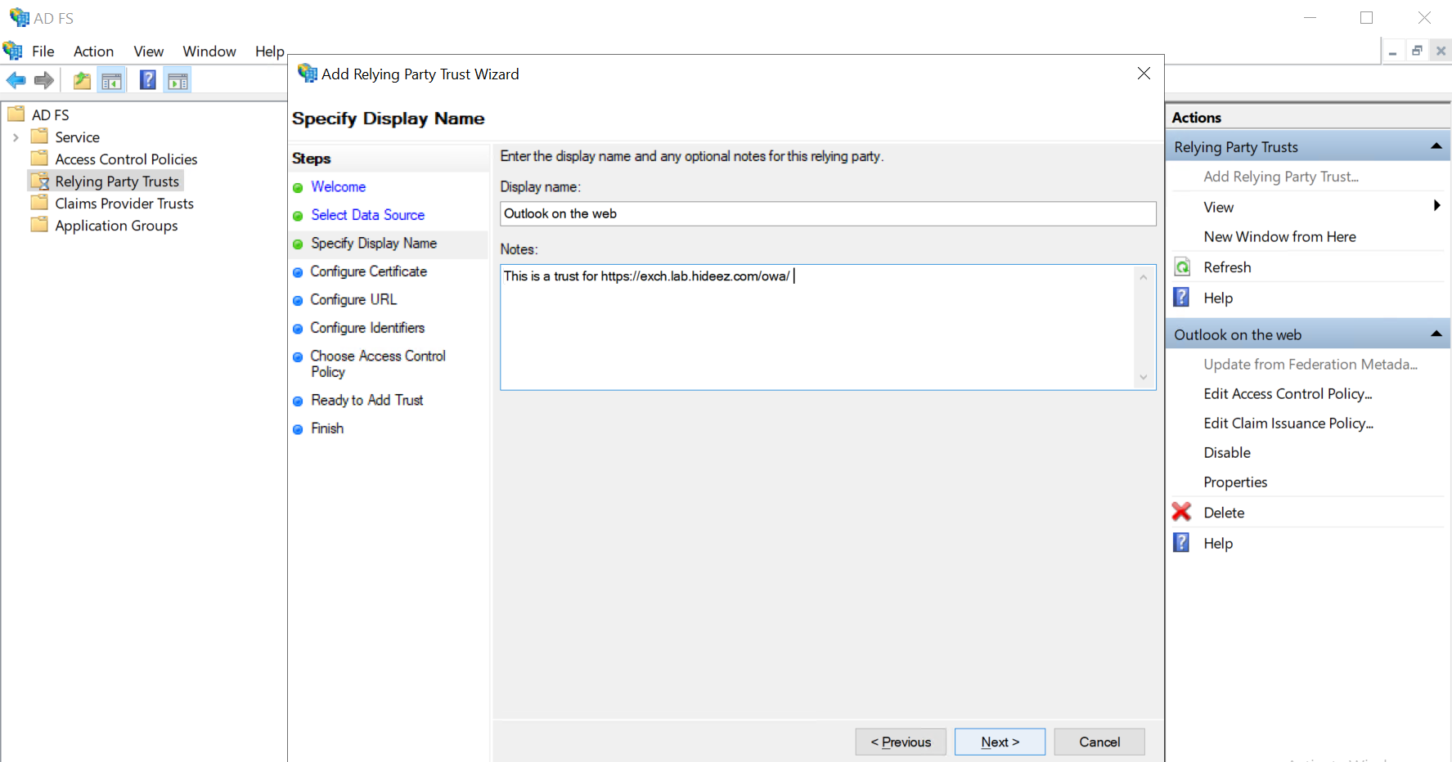
Task: Click the Up One Level folder icon
Action: click(x=82, y=80)
